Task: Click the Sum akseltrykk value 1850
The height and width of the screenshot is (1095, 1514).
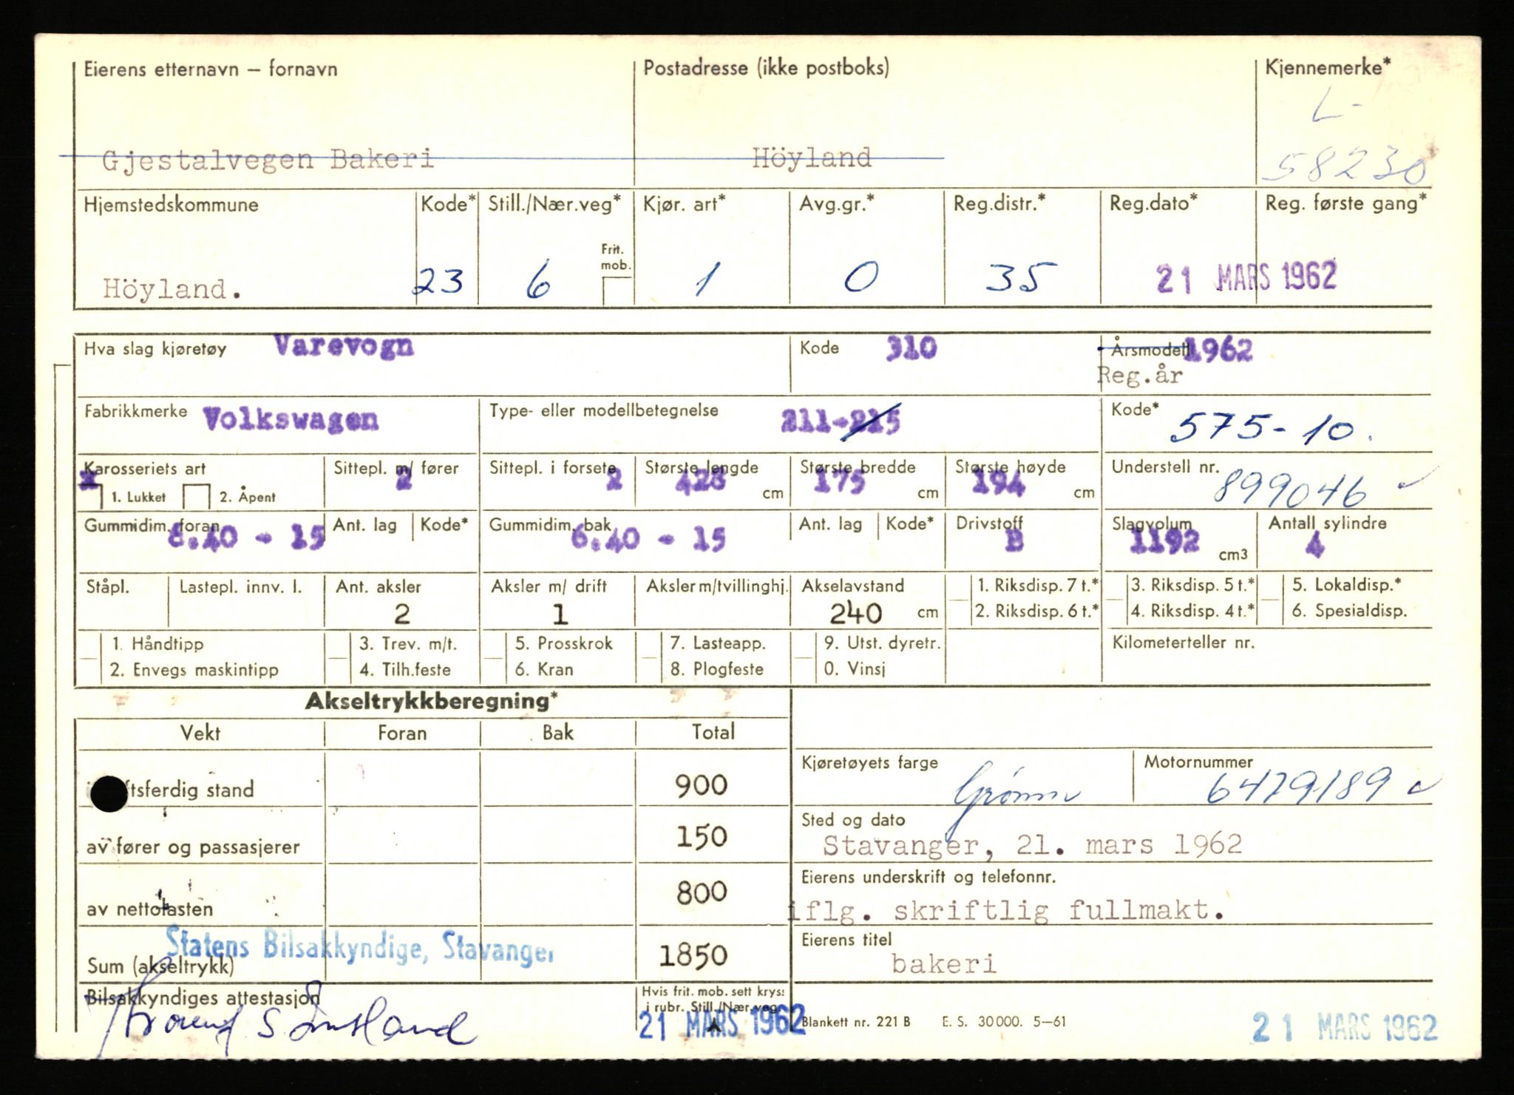Action: (693, 955)
